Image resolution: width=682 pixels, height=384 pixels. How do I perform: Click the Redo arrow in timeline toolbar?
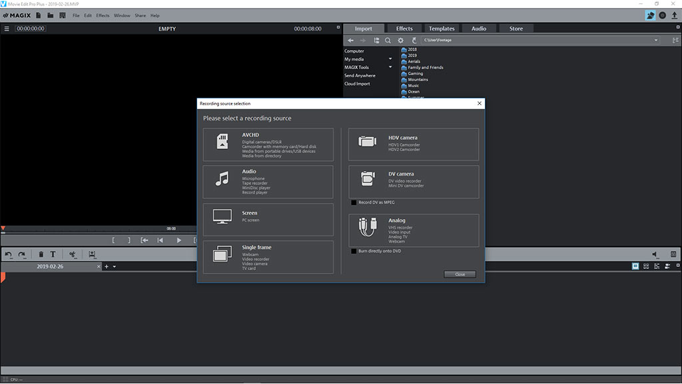[x=22, y=254]
